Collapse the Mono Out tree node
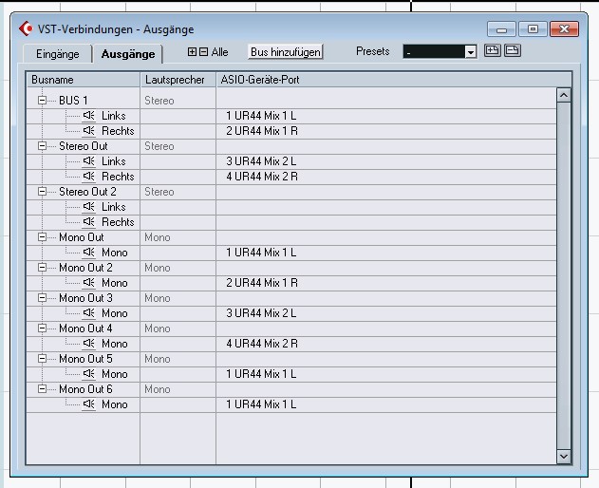The image size is (599, 488). pos(42,237)
